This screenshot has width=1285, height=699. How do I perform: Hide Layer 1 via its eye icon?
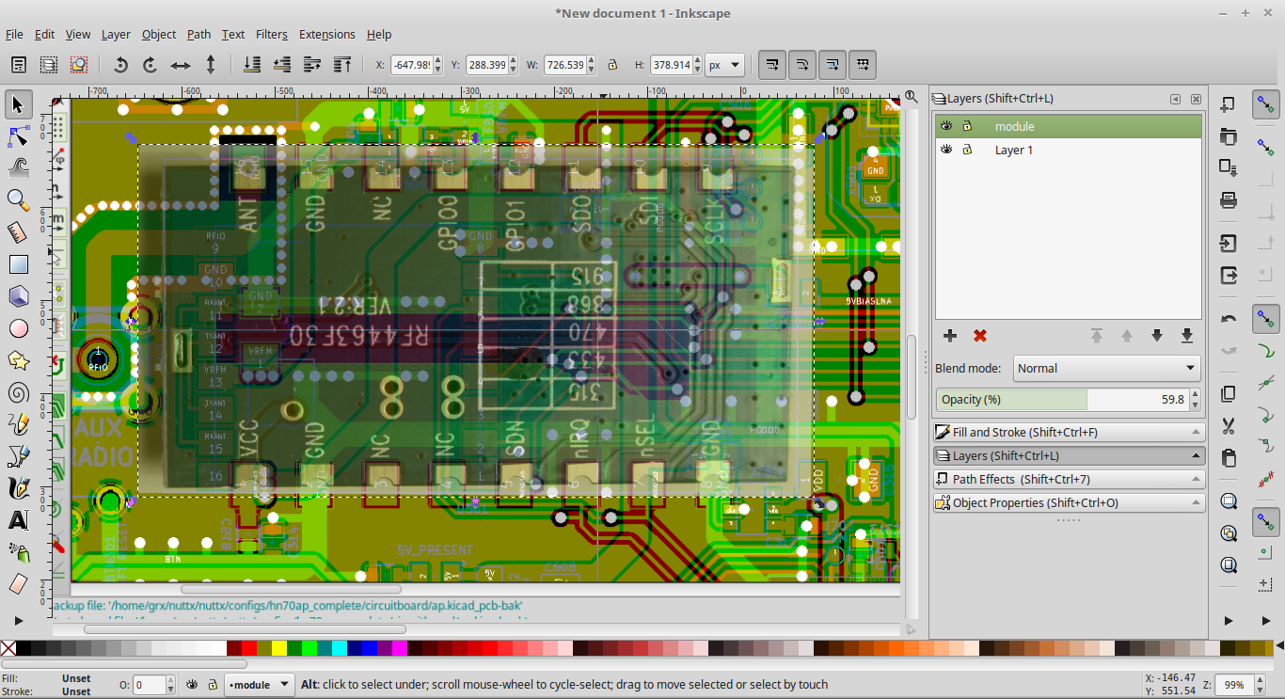click(x=946, y=150)
